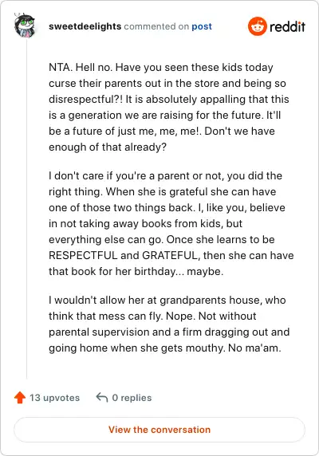This screenshot has height=456, width=319.
Task: Click the line "enough of that already?"
Action: pos(108,147)
